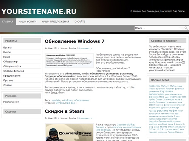Open the Скидки в Steam post title

[x=65, y=111]
